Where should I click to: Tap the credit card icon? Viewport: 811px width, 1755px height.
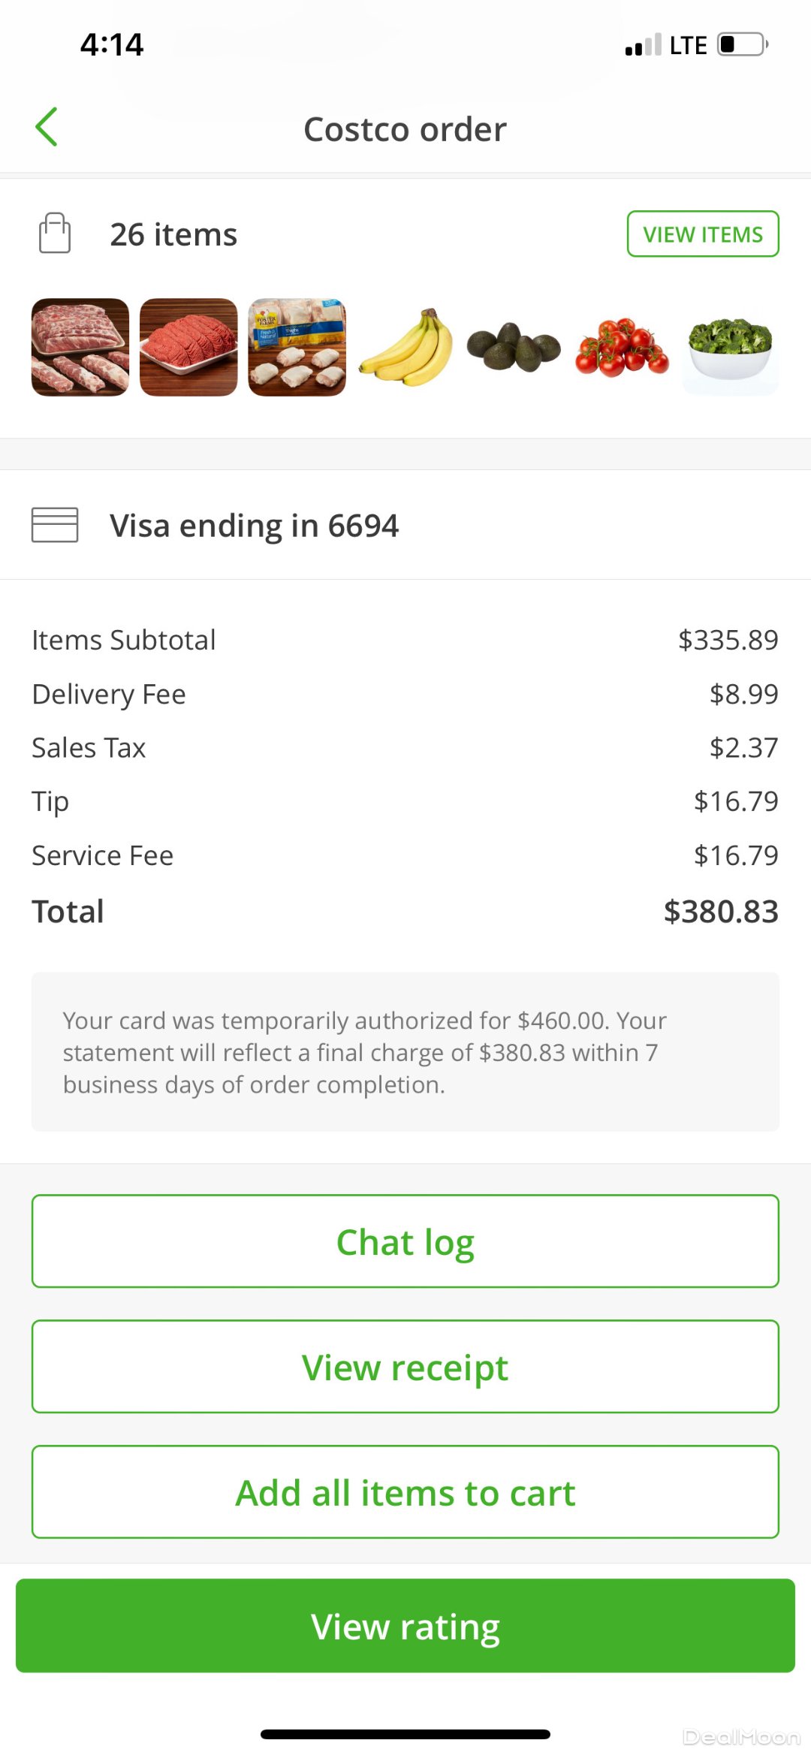tap(55, 525)
